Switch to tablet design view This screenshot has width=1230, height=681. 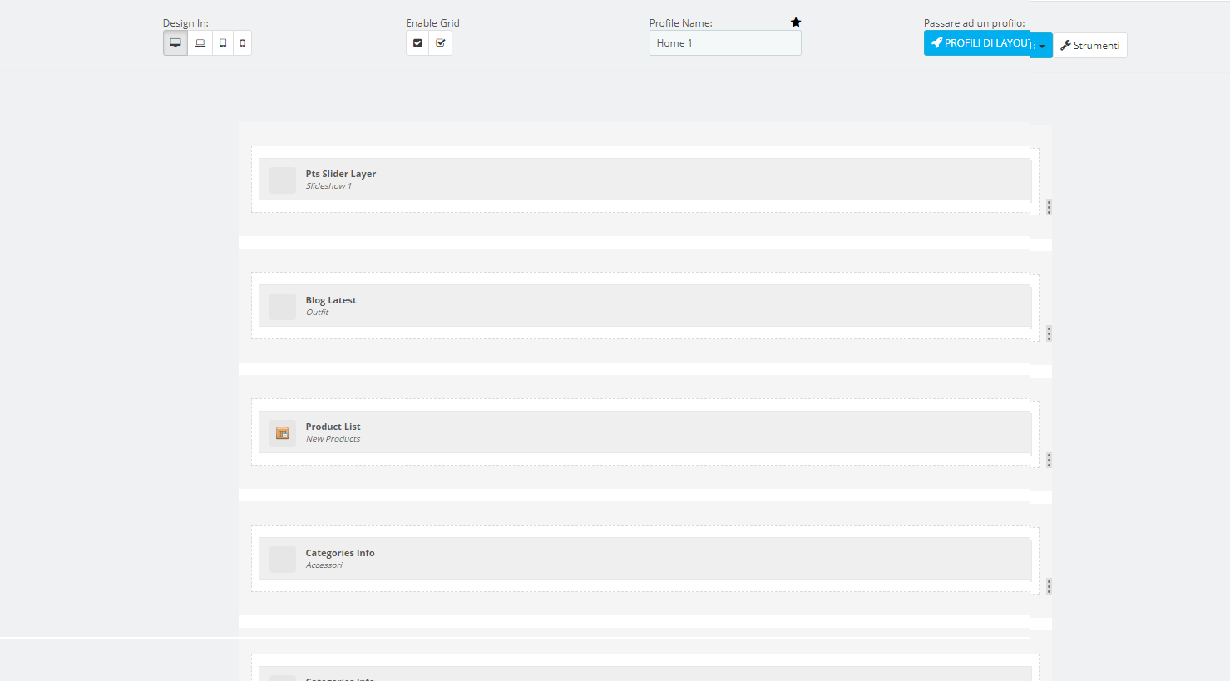[223, 43]
